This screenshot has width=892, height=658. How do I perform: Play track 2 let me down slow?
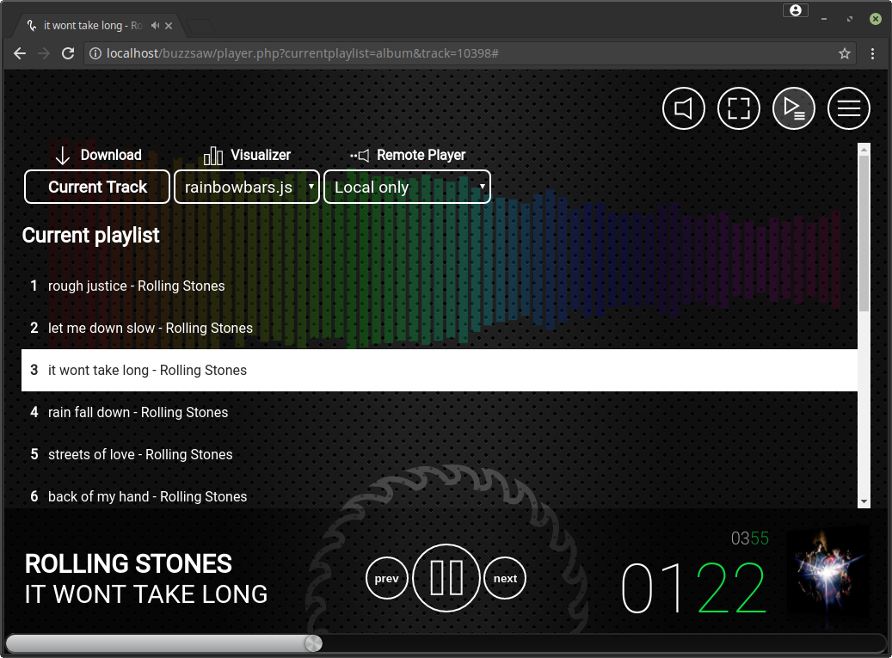(x=440, y=328)
